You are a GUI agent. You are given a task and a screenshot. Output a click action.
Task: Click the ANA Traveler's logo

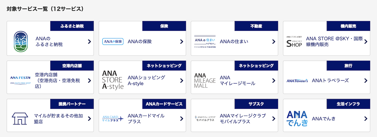pos(297,81)
